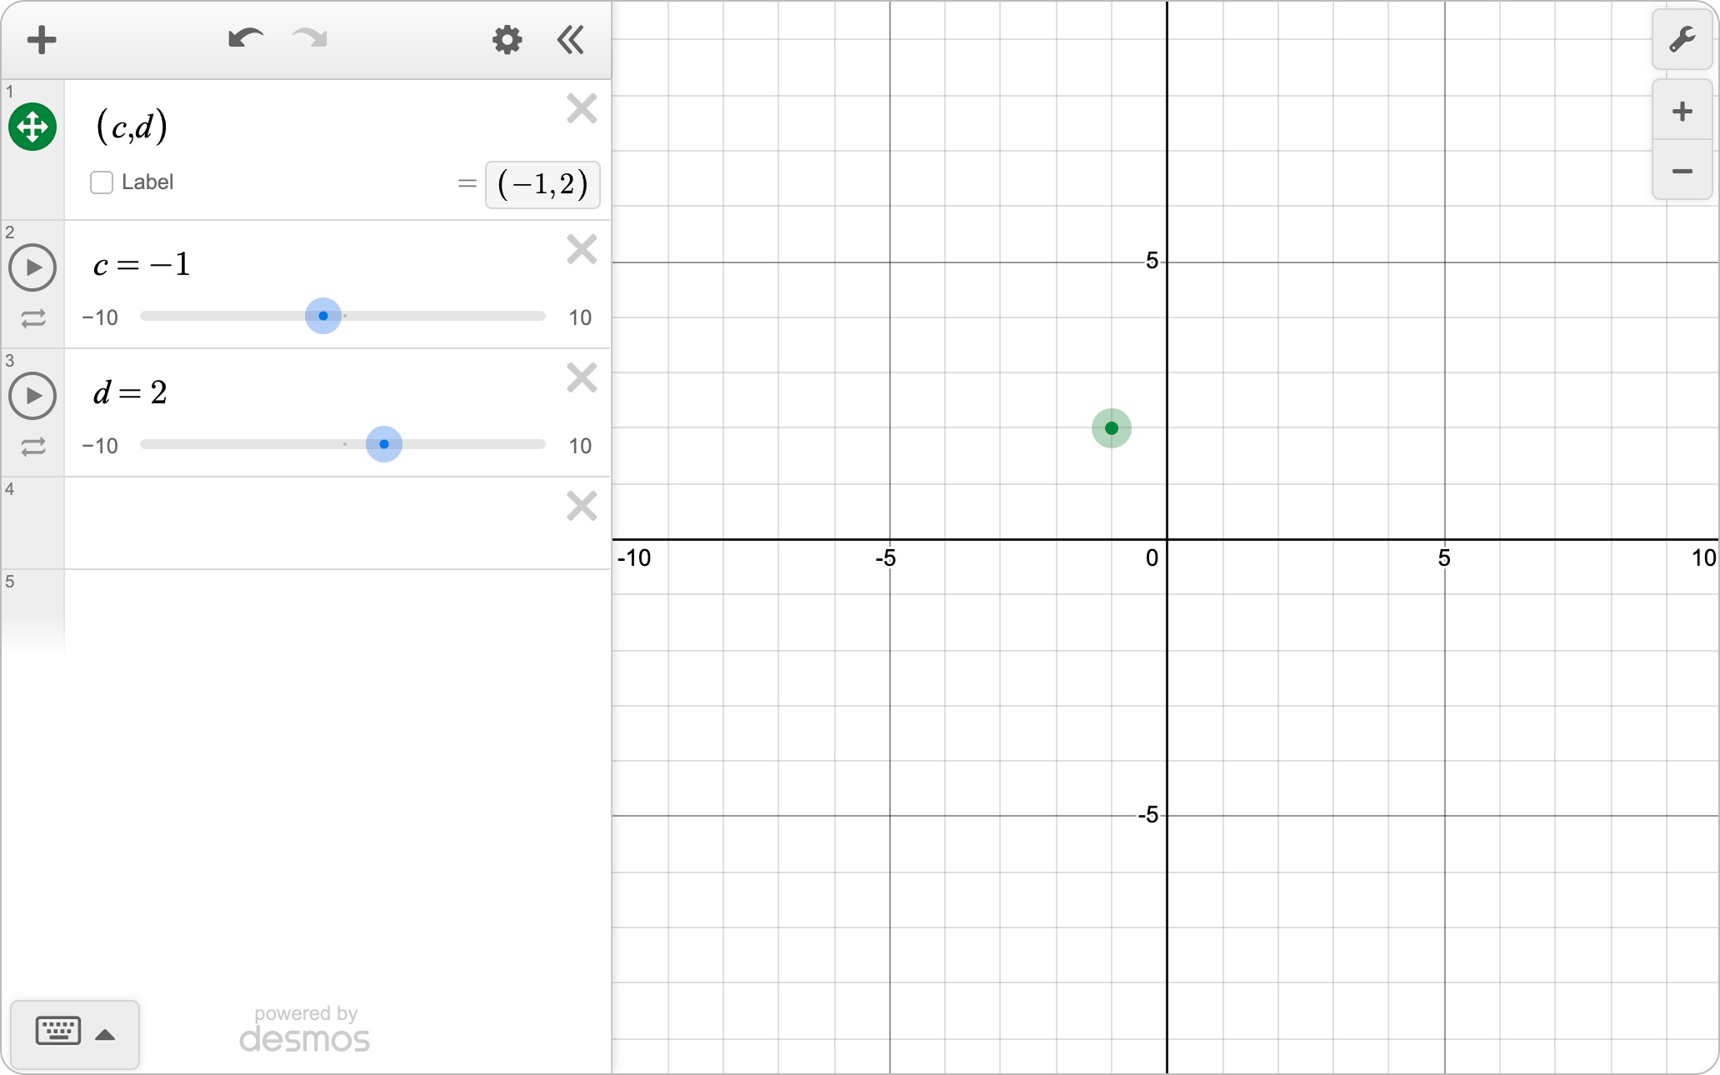Click the computed value (-1,2) box
This screenshot has width=1720, height=1075.
(x=542, y=184)
